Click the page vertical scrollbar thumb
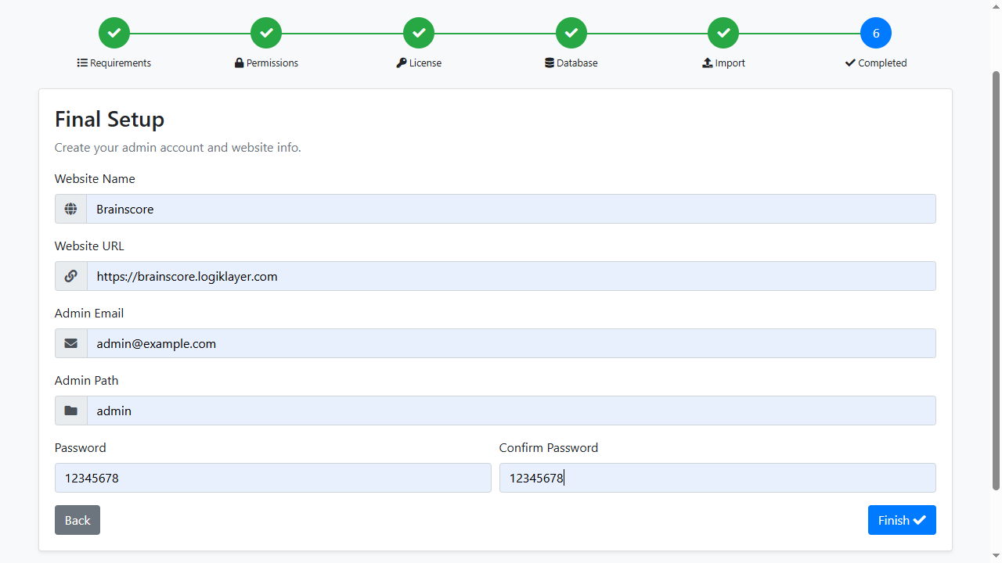Viewport: 1002px width, 563px height. pyautogui.click(x=996, y=280)
